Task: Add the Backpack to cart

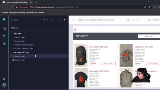Action: pyautogui.click(x=108, y=63)
